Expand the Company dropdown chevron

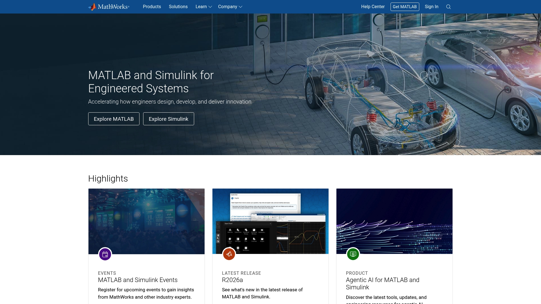(x=241, y=7)
